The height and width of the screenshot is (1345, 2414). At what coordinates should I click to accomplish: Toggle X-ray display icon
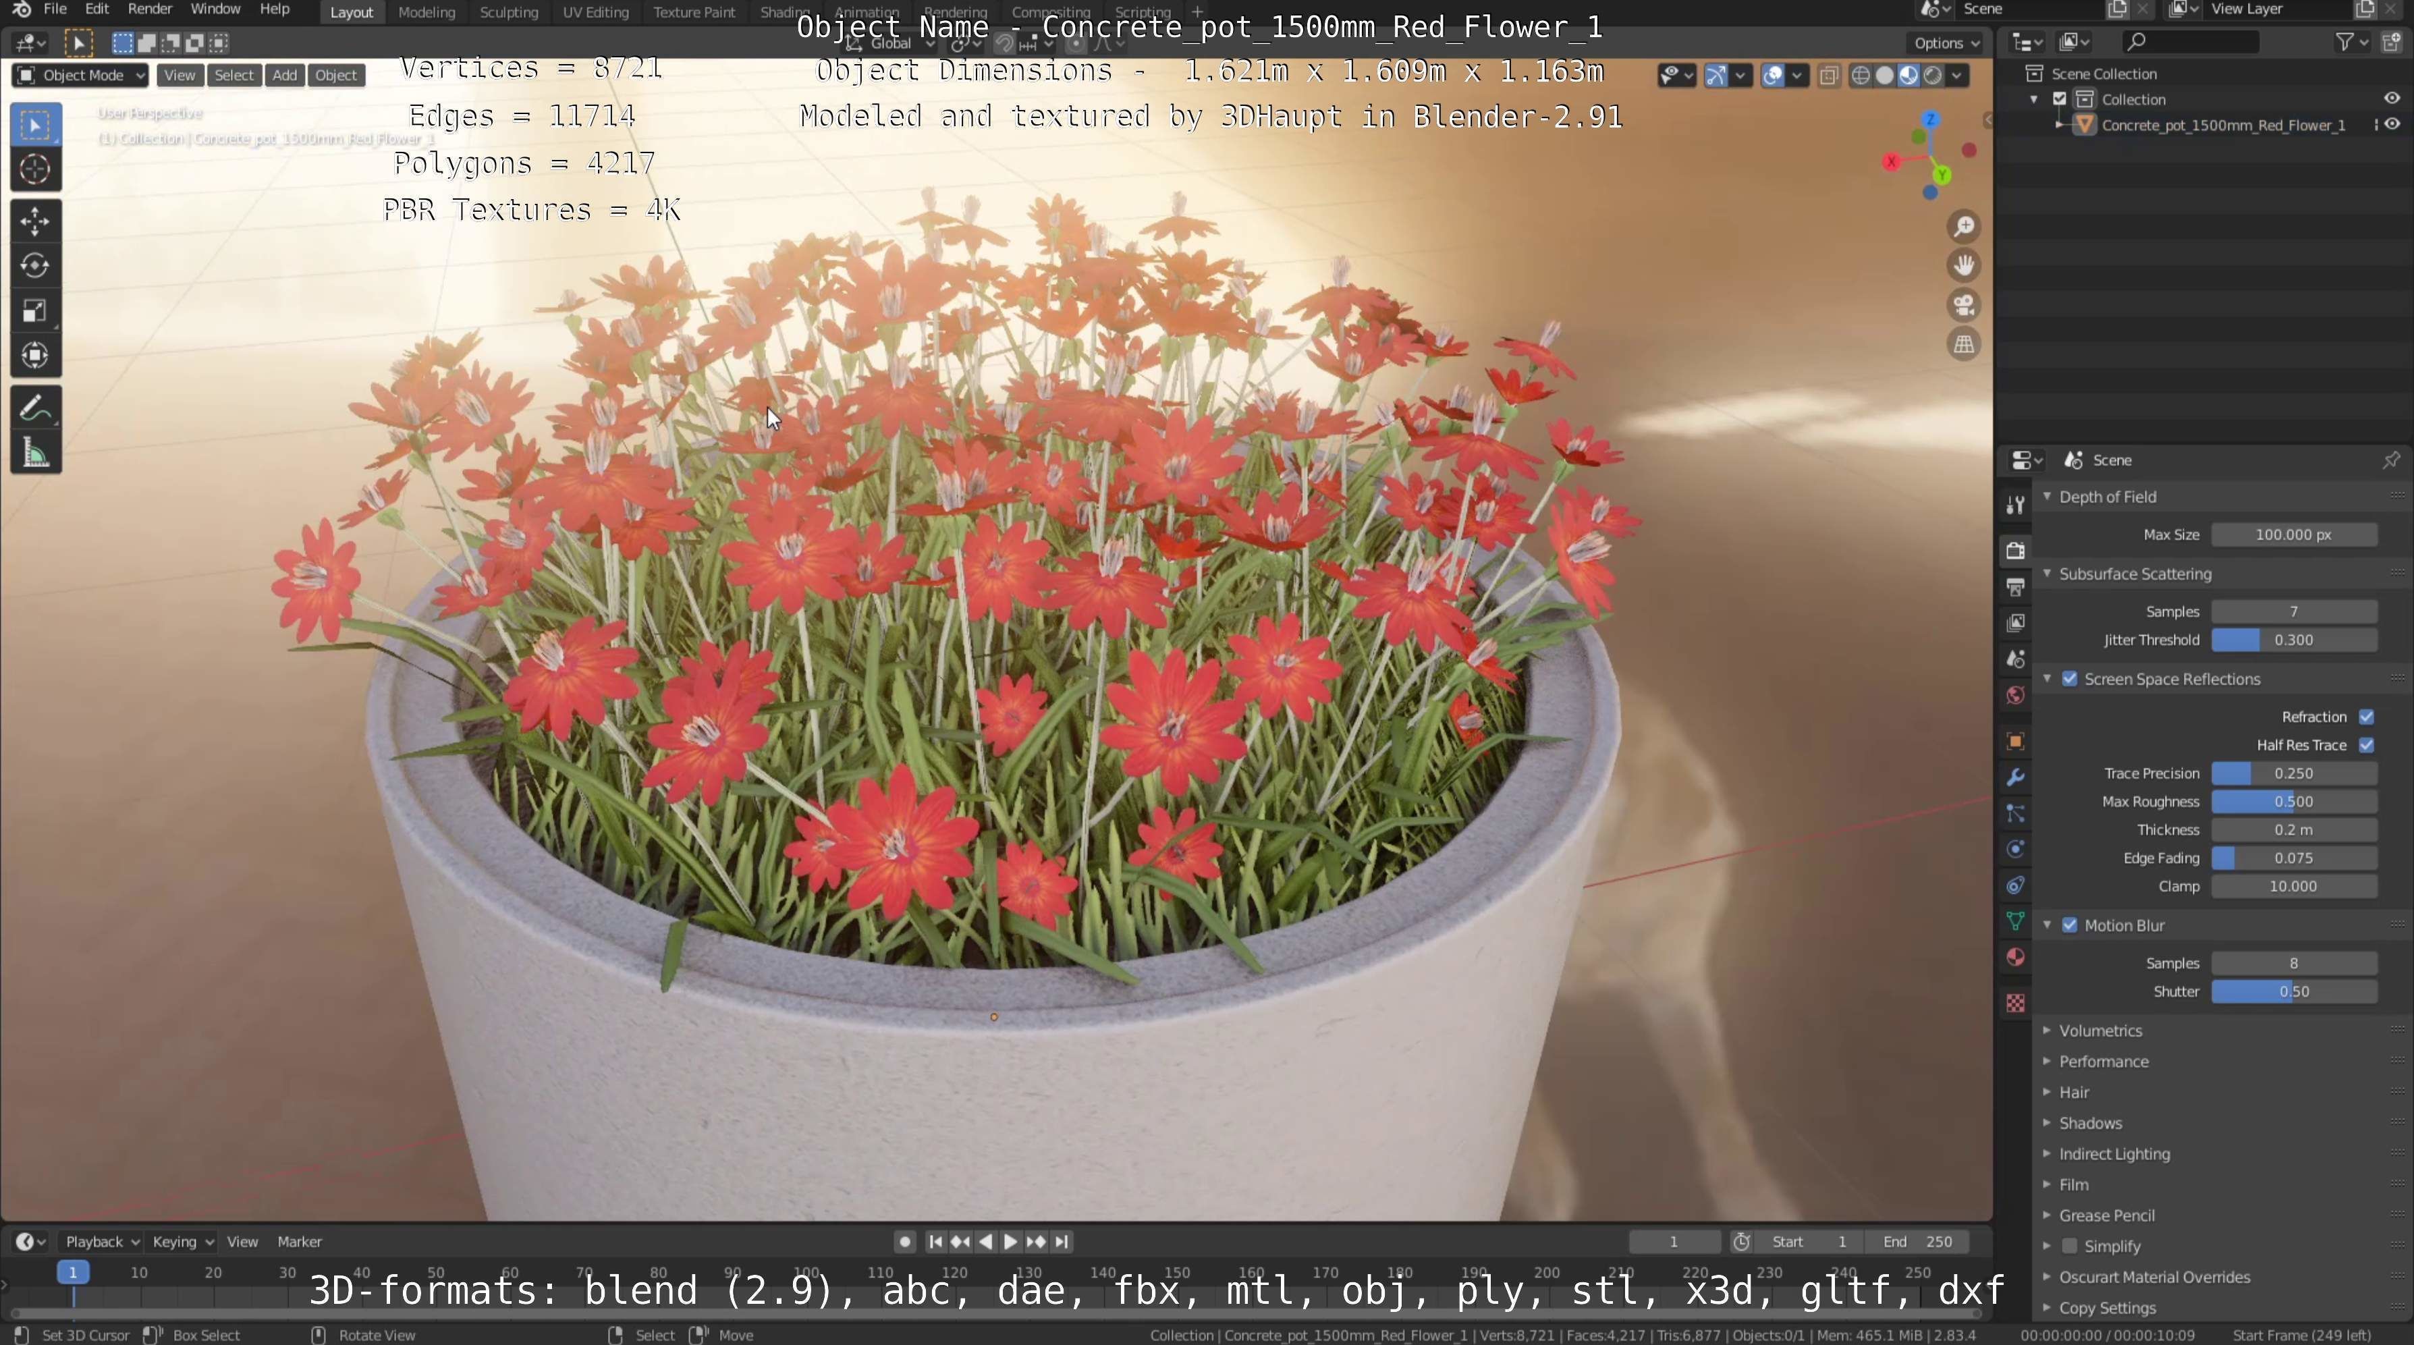(x=1828, y=76)
